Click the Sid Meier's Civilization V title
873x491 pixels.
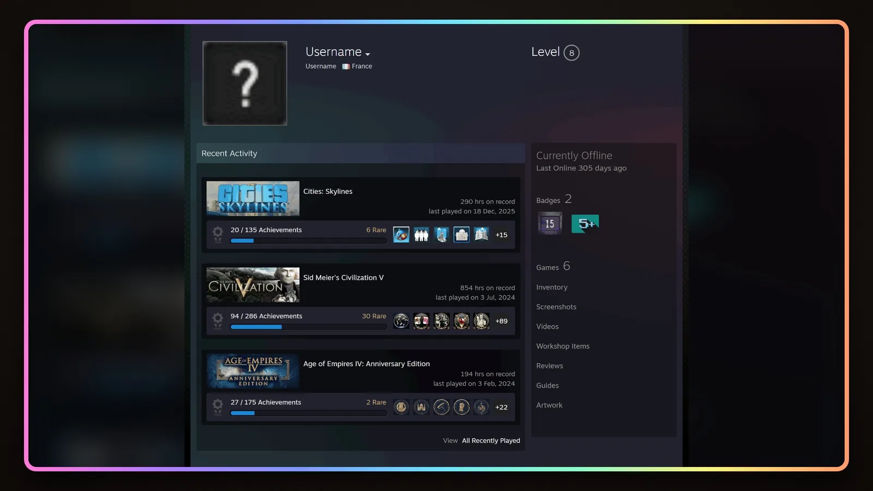click(x=343, y=278)
